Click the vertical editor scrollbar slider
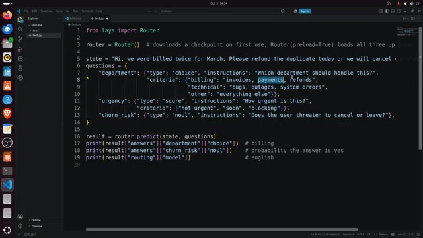Viewport: 423px width, 238px height. point(420,88)
